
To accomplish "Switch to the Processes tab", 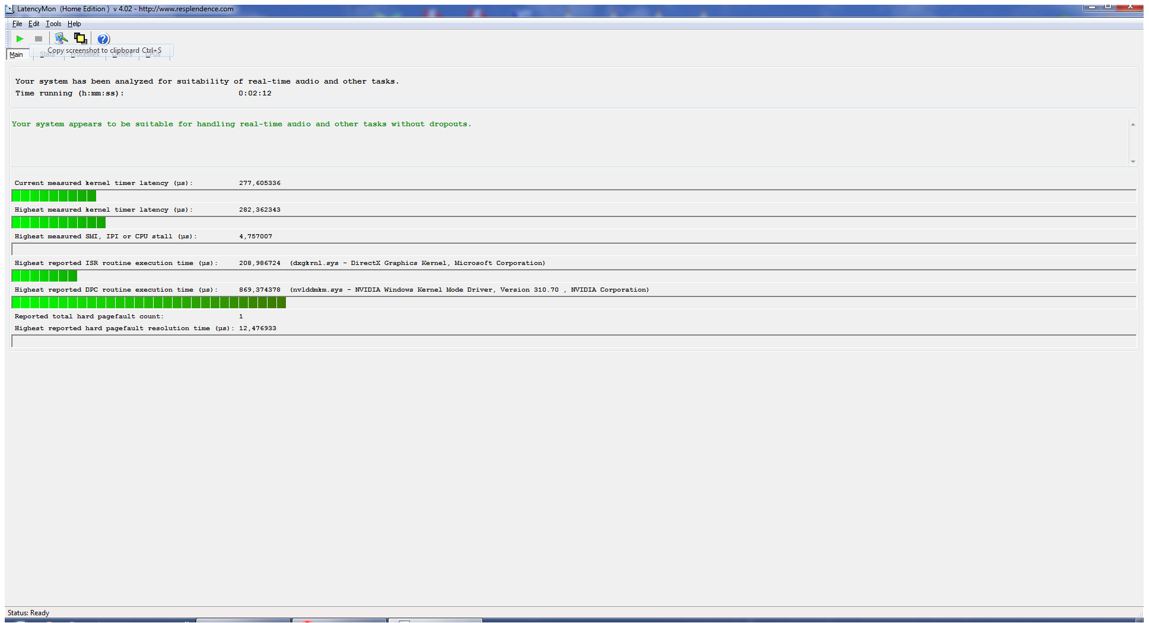I will pos(85,55).
